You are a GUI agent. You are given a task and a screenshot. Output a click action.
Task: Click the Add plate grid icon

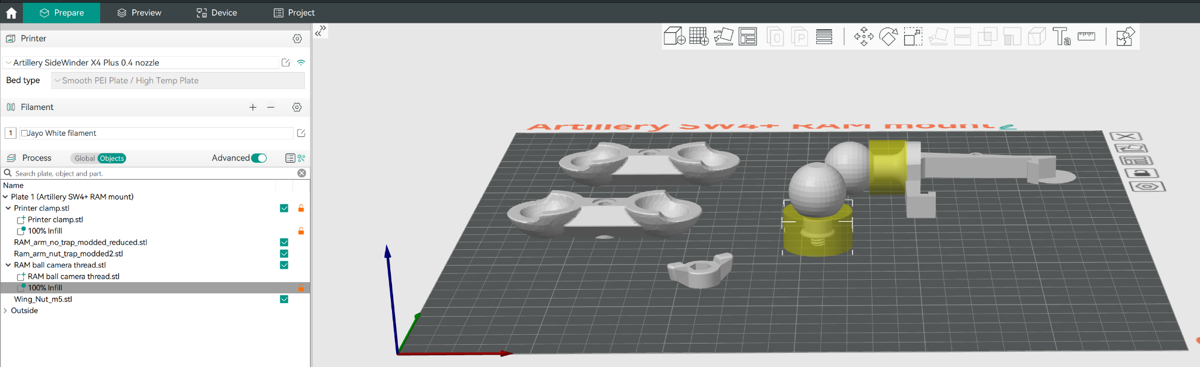699,36
